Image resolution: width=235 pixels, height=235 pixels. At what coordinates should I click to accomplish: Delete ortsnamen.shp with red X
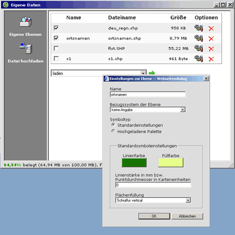tap(211, 38)
